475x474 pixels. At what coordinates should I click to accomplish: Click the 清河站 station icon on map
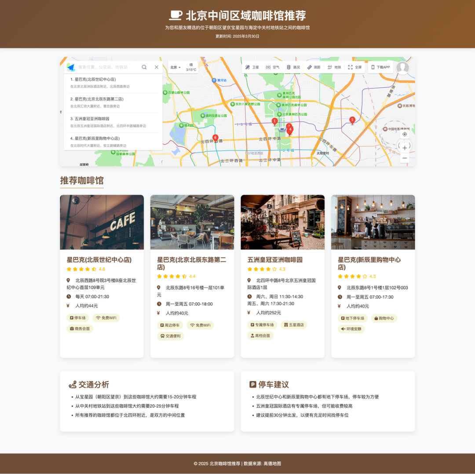coord(214,80)
